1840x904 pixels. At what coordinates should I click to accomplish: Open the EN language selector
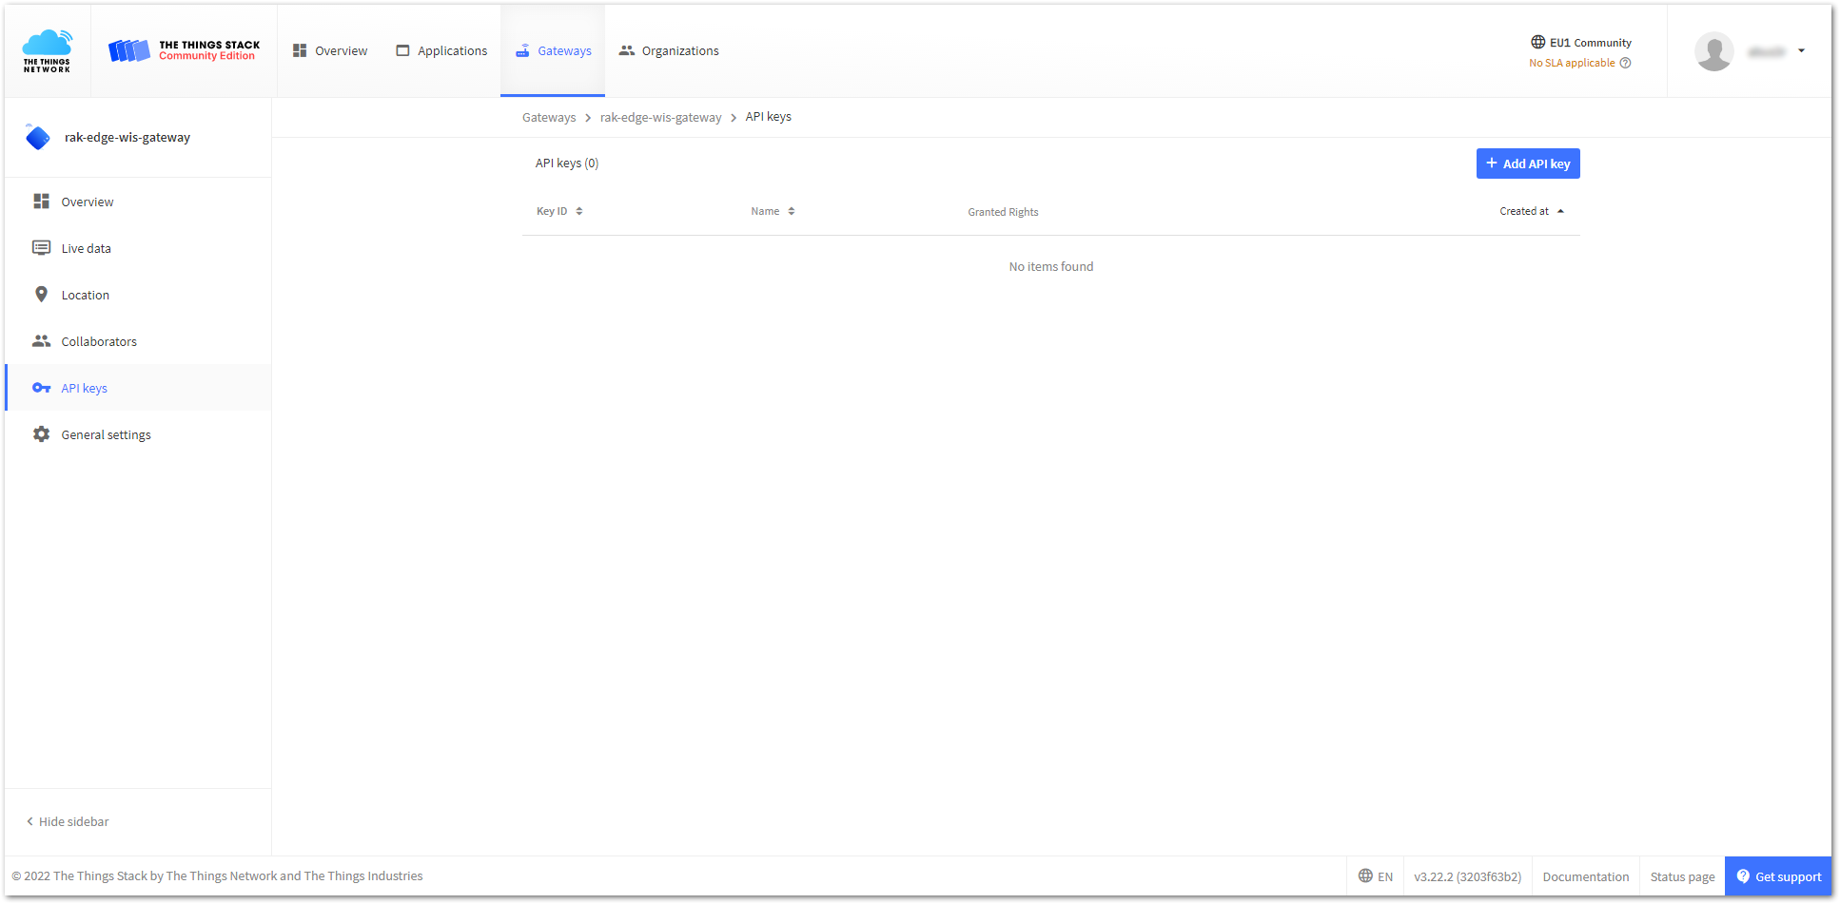click(x=1376, y=876)
